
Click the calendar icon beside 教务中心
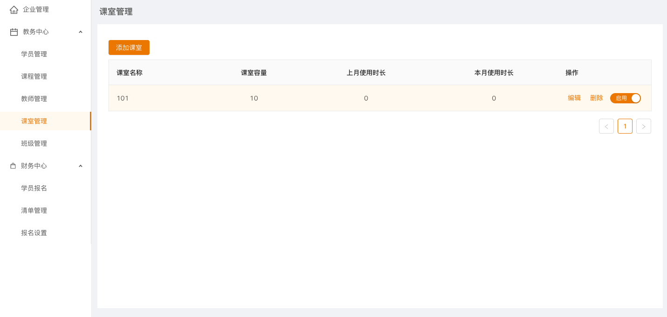14,32
